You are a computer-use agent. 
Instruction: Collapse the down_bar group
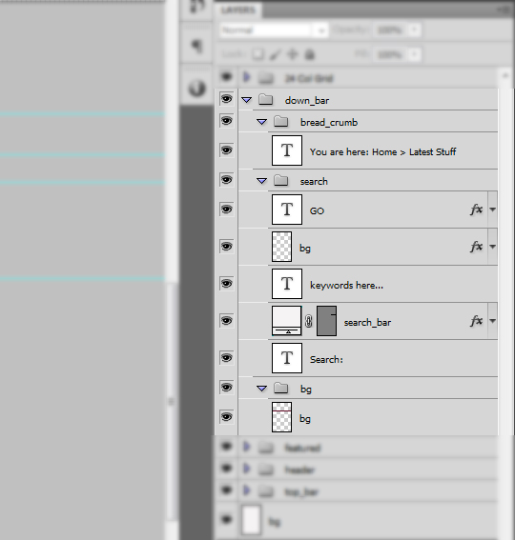point(246,100)
